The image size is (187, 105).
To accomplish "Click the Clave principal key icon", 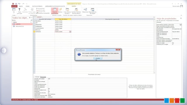I will pyautogui.click(x=20, y=11).
